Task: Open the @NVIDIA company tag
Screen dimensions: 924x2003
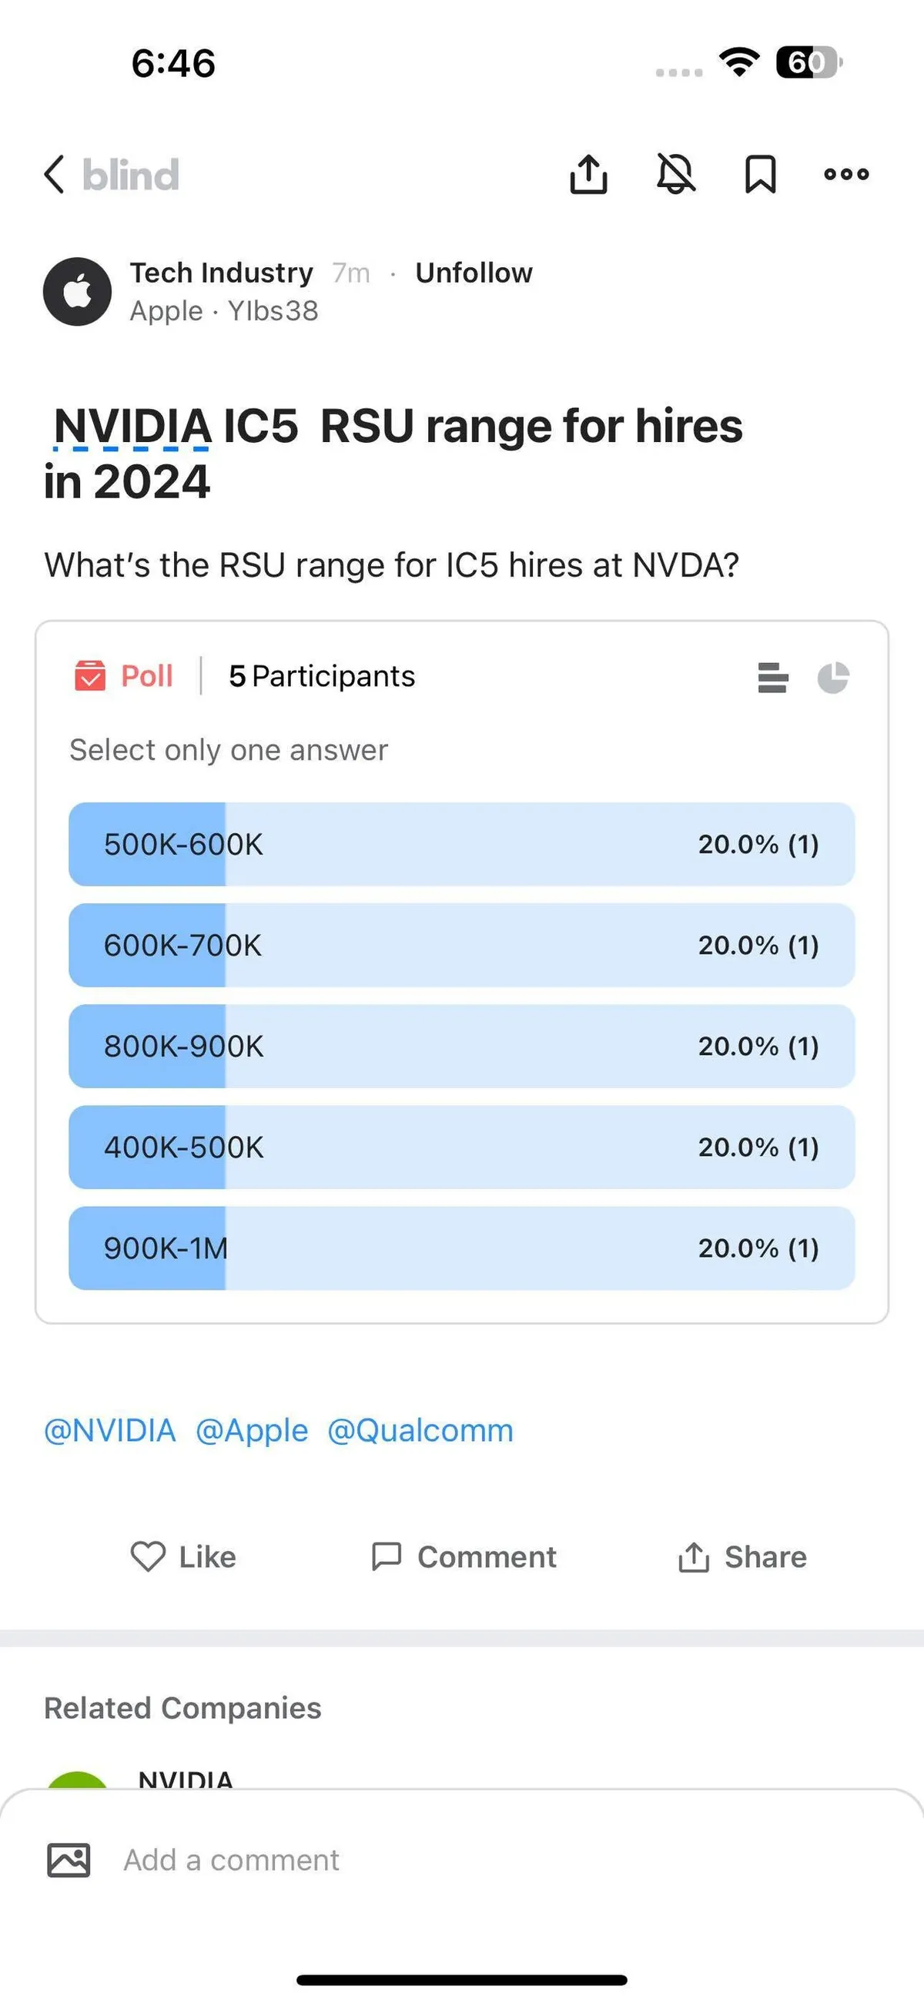Action: (109, 1431)
